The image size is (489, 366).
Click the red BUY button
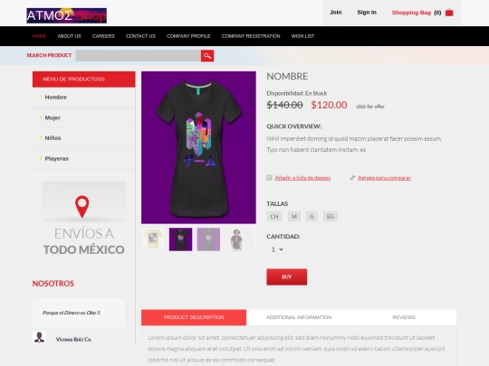pyautogui.click(x=286, y=277)
